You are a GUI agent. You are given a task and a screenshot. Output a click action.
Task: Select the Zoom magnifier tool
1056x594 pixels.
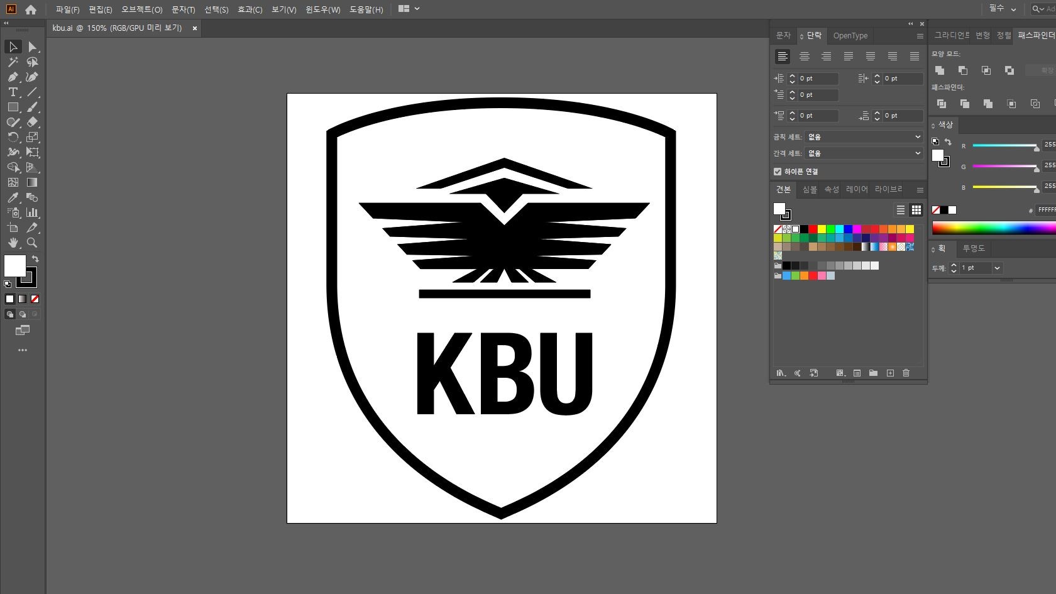coord(32,243)
